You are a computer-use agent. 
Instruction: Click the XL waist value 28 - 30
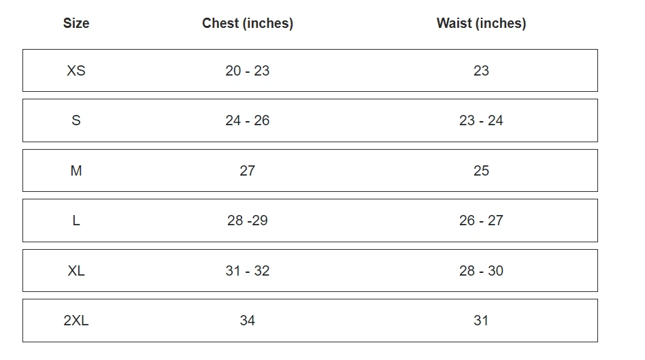481,271
